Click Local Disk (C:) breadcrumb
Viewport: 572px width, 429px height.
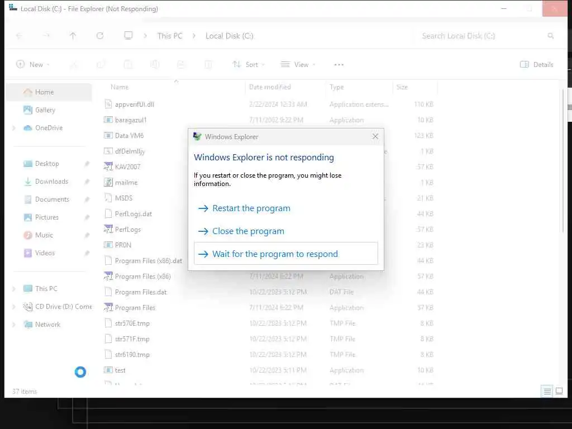tap(230, 36)
